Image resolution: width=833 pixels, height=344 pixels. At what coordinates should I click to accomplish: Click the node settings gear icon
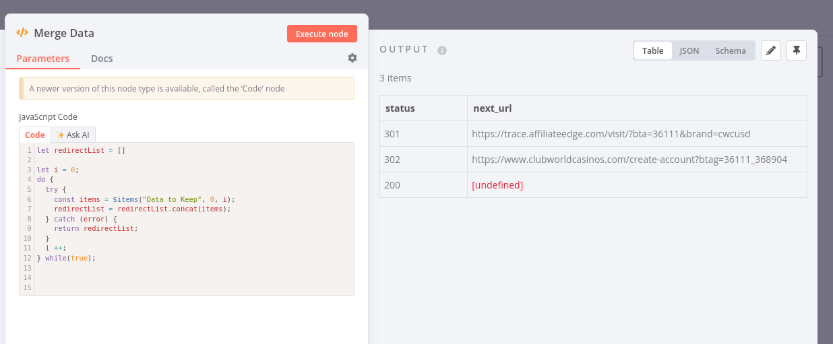pyautogui.click(x=352, y=58)
